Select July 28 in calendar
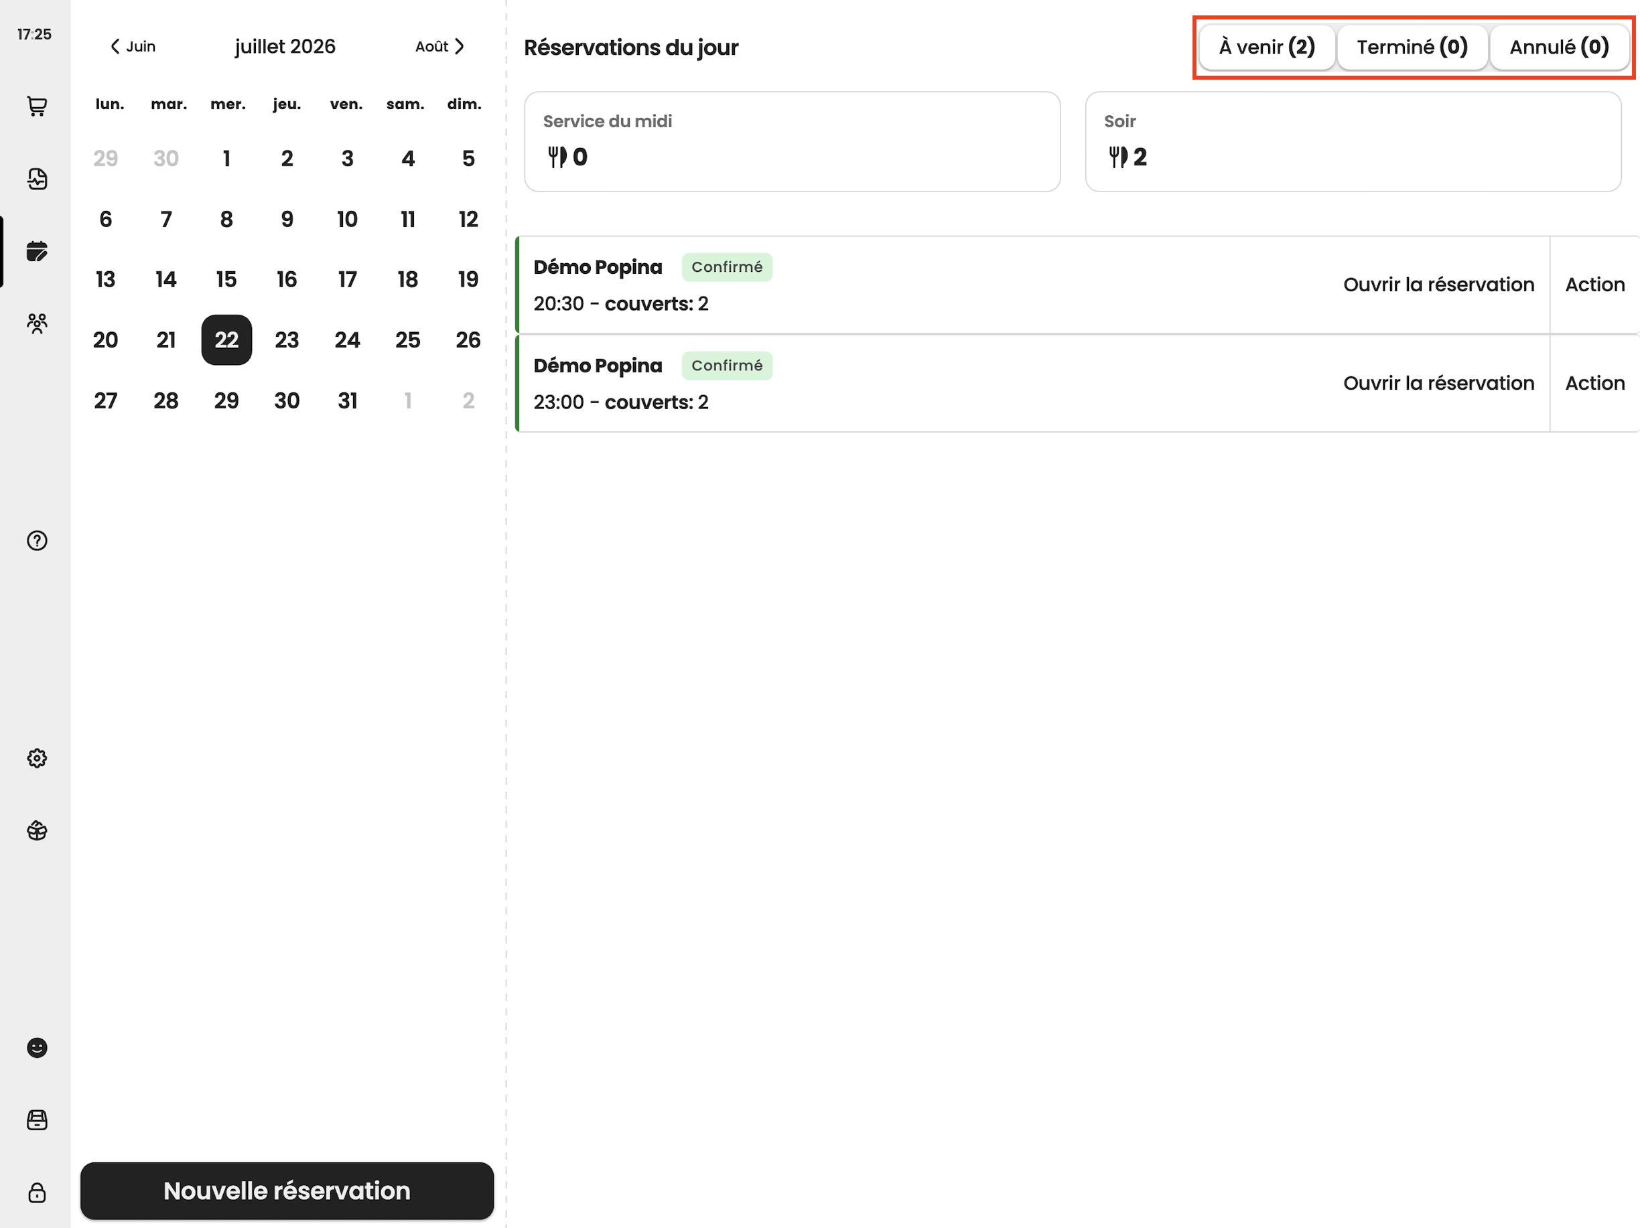 tap(166, 401)
